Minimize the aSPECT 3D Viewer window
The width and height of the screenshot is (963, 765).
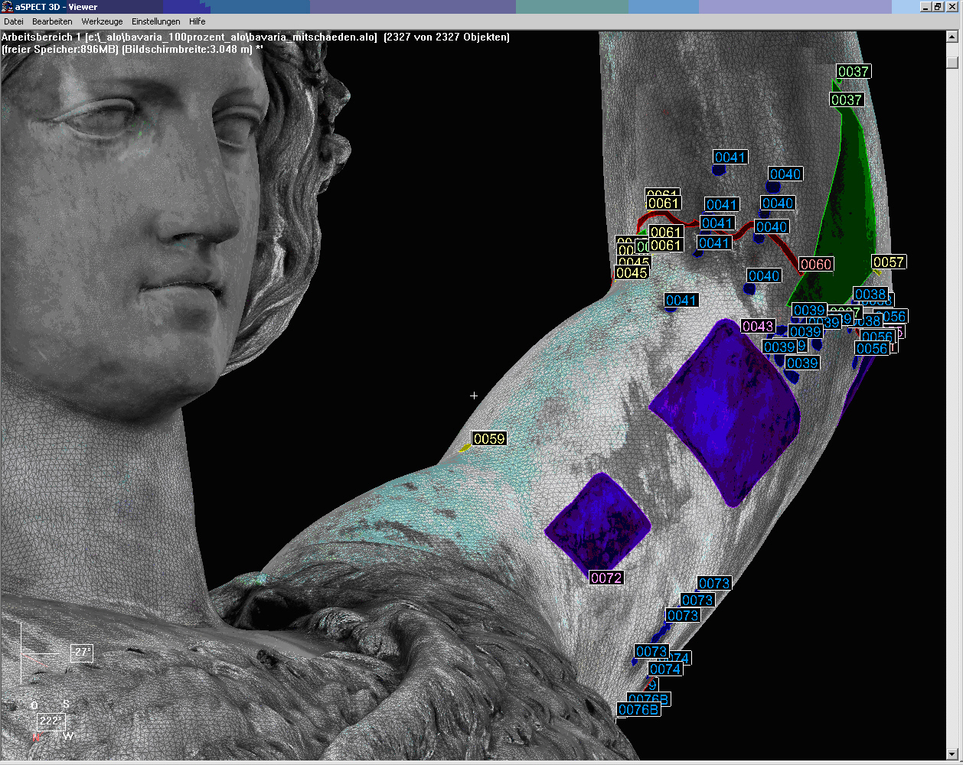point(926,7)
